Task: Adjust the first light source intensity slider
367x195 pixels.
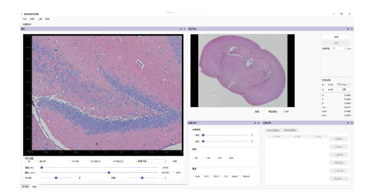Action: point(225,135)
